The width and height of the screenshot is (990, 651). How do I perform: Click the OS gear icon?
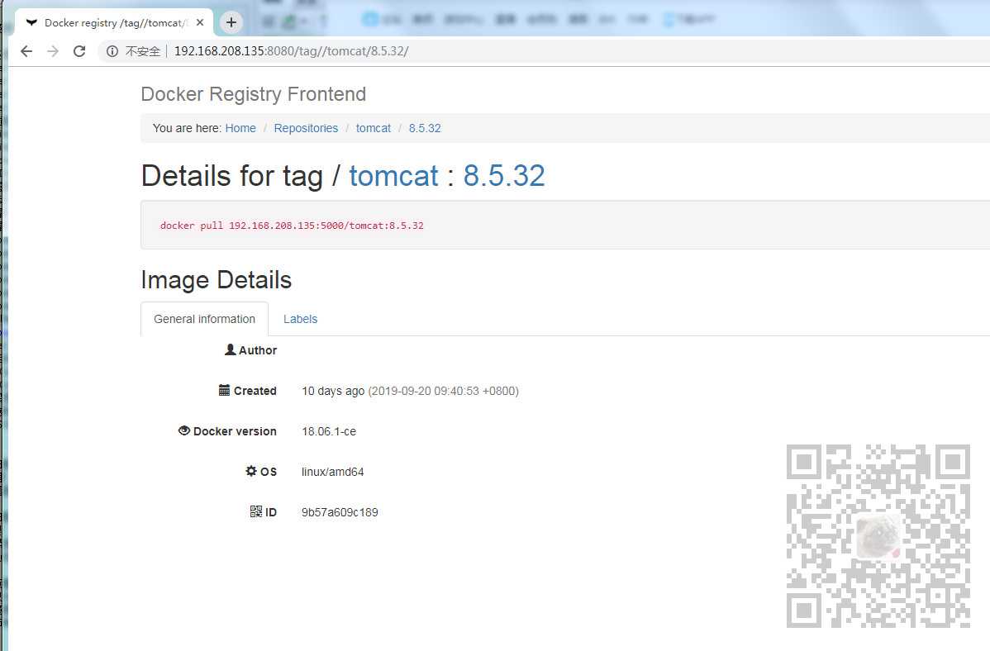click(x=251, y=470)
